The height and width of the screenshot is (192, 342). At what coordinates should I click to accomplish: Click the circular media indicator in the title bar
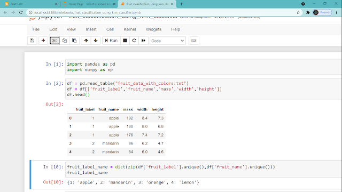[x=303, y=4]
